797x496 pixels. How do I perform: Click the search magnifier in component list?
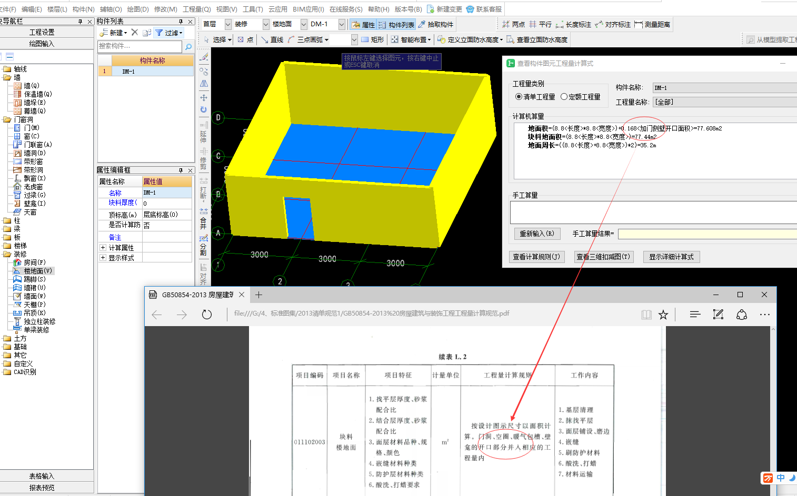pyautogui.click(x=188, y=46)
